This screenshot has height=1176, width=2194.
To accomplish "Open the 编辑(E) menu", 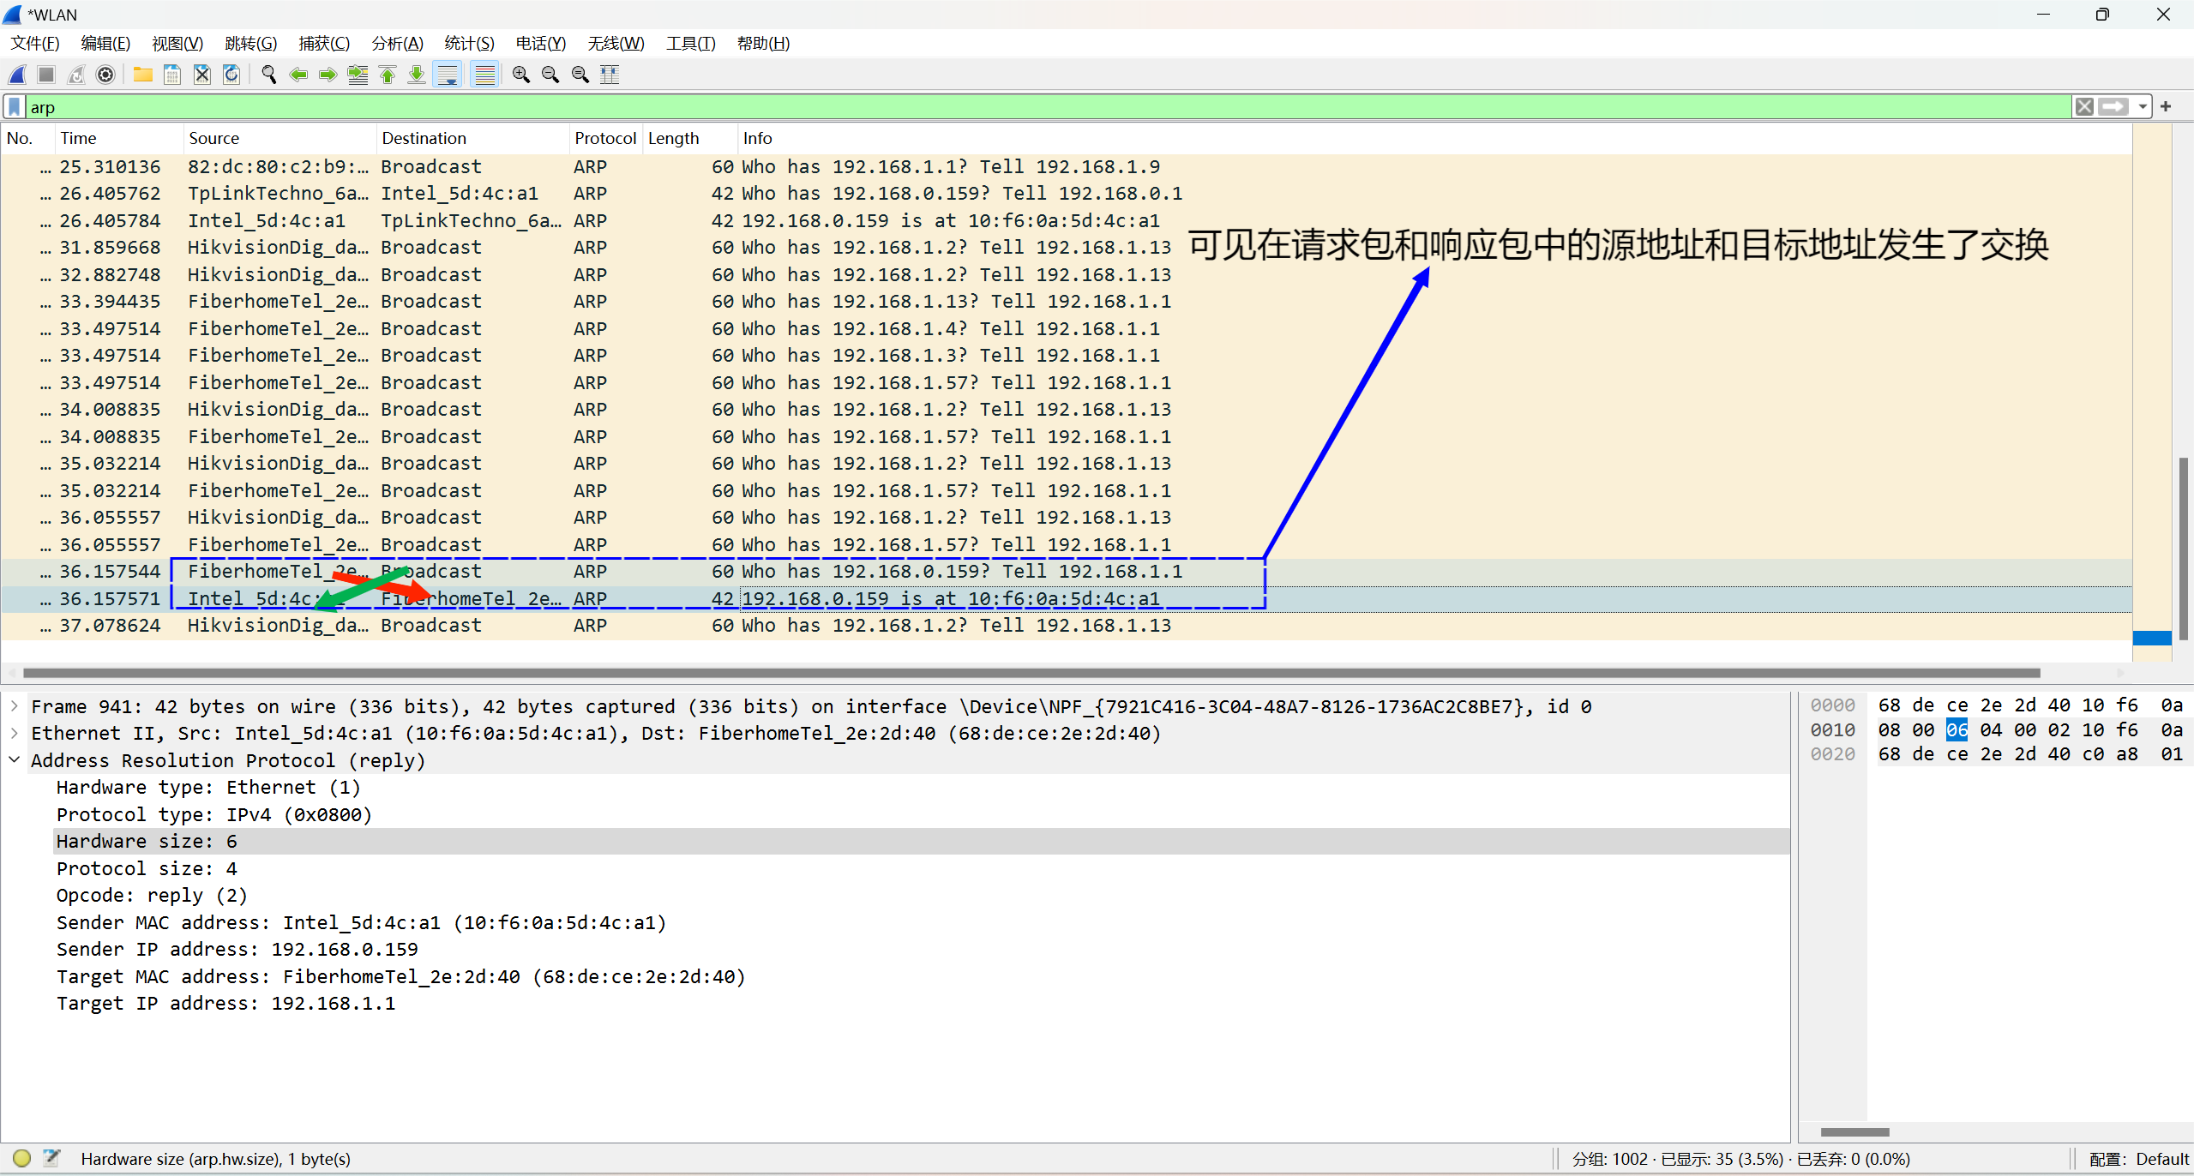I will tap(105, 44).
